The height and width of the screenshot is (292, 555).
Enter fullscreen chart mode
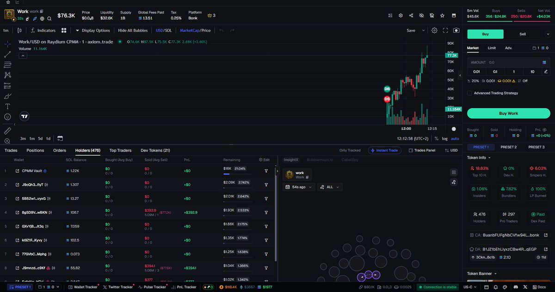(445, 31)
